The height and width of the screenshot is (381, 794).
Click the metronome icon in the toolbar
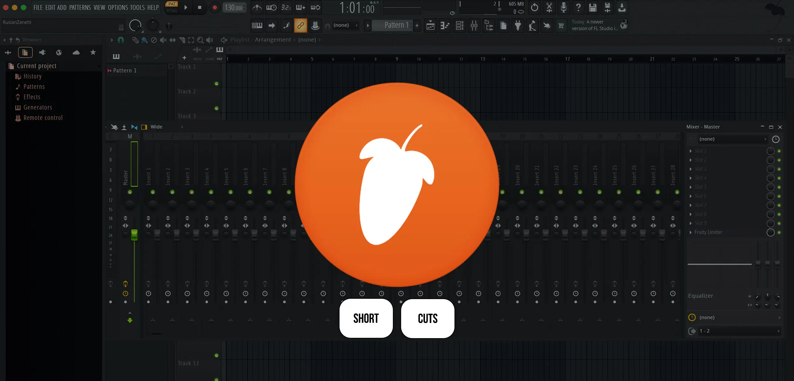[257, 7]
